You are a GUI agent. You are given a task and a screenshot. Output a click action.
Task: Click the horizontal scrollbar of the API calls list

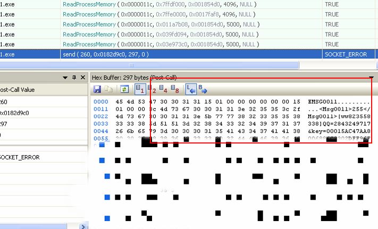(149, 65)
